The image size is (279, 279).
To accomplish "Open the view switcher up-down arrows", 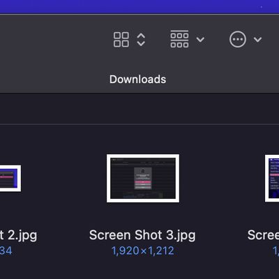I will click(x=141, y=40).
